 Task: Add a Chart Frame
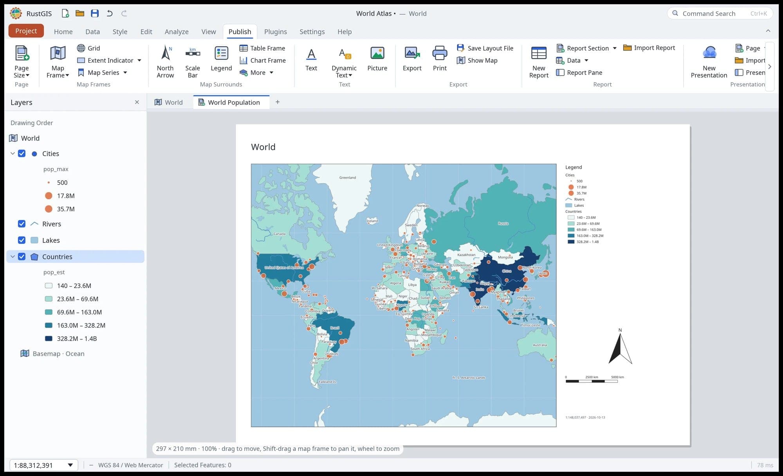[x=262, y=60]
